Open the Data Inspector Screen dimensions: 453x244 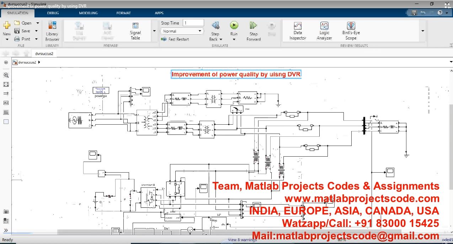coord(298,31)
